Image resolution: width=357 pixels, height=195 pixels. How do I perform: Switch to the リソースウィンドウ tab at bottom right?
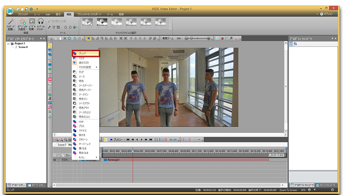pyautogui.click(x=325, y=185)
